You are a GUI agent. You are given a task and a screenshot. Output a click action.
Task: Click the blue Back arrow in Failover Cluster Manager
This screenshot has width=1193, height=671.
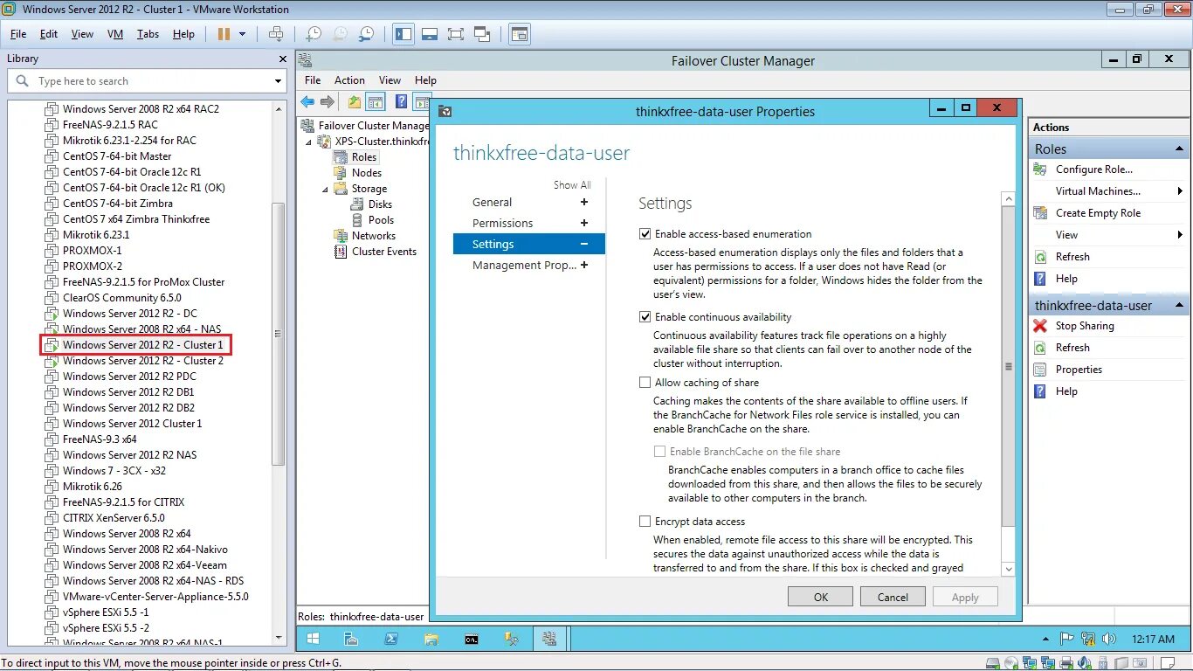click(307, 102)
